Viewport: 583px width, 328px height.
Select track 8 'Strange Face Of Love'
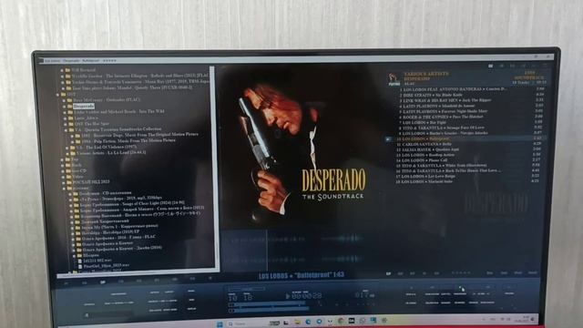click(x=471, y=128)
